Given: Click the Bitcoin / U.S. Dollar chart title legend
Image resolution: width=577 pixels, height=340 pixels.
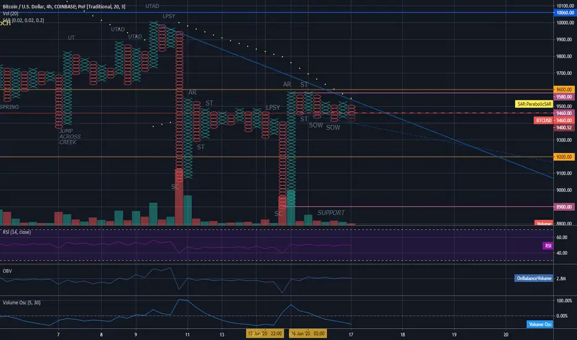Looking at the screenshot, I should tap(64, 7).
